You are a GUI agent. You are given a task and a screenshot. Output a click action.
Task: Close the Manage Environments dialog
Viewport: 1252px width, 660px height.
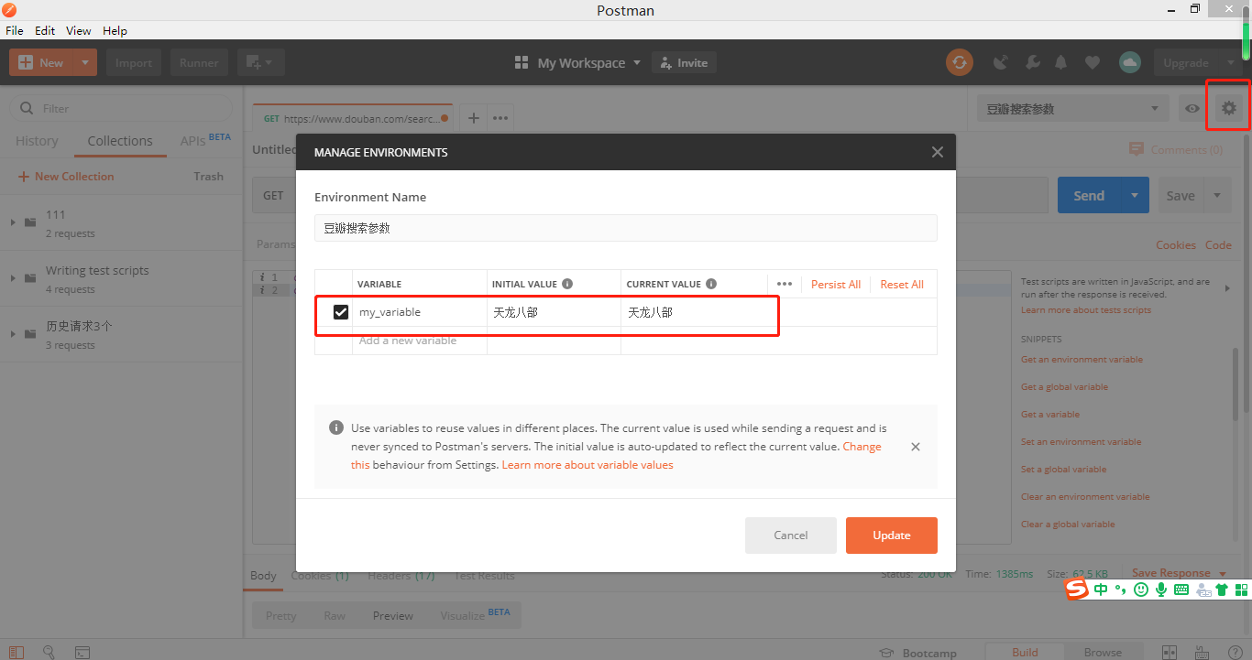(x=937, y=152)
